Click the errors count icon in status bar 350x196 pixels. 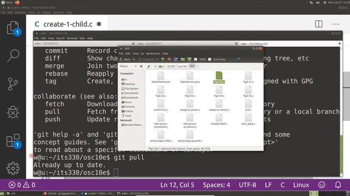12,185
